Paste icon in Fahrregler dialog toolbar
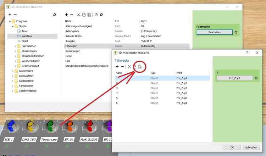The image size is (266, 156). pos(140,67)
